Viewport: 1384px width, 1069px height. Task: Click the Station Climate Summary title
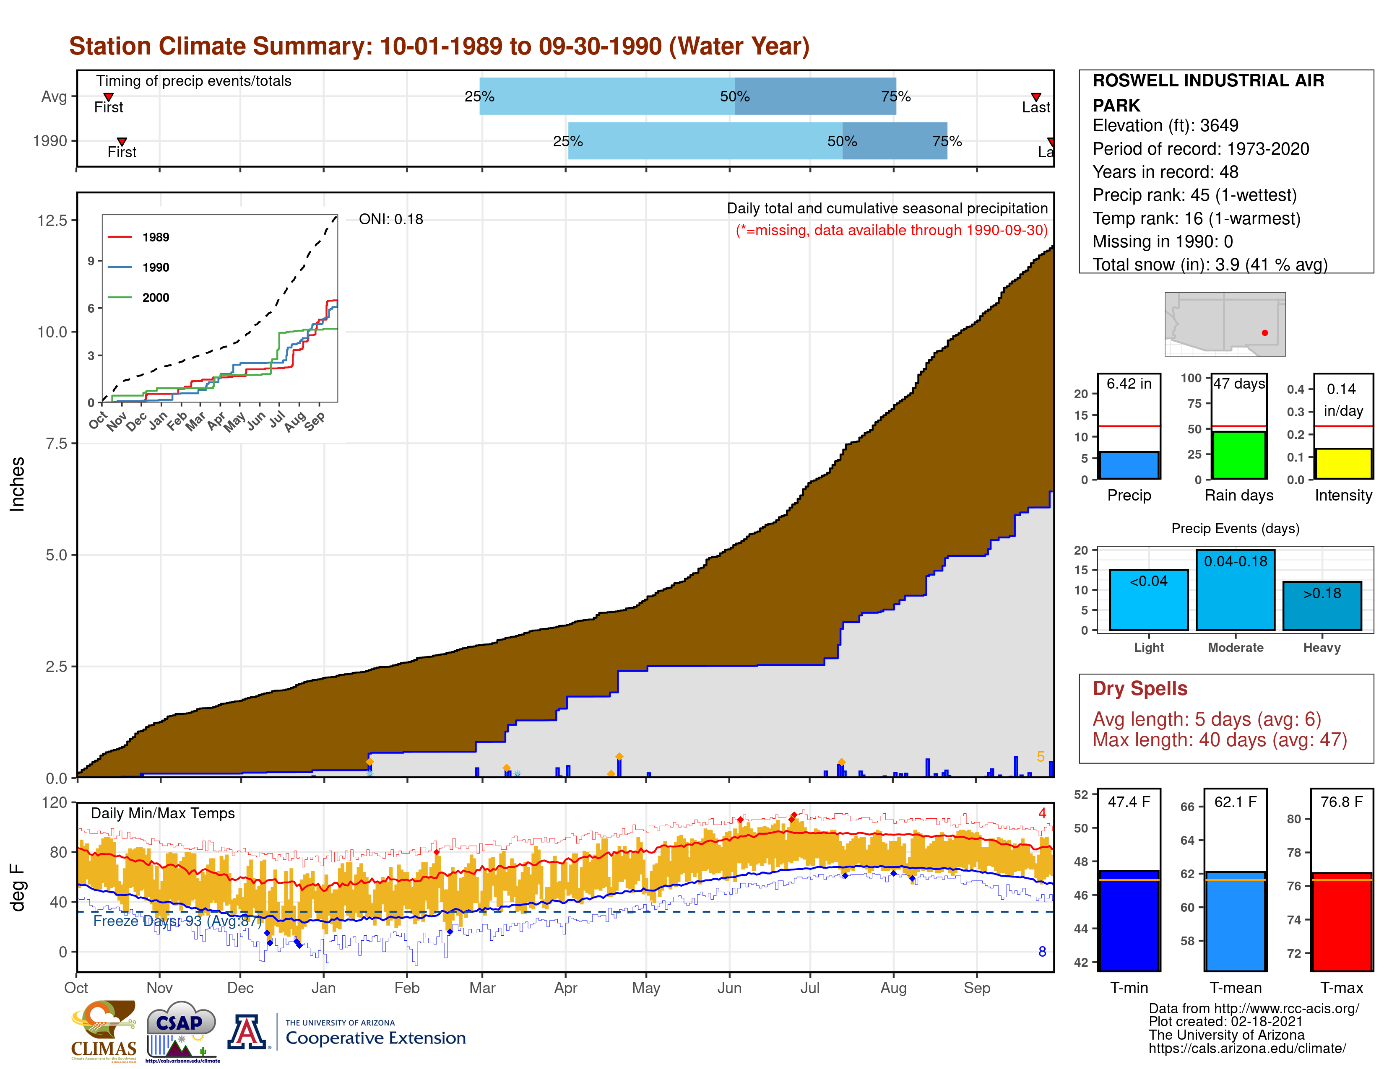pyautogui.click(x=439, y=46)
